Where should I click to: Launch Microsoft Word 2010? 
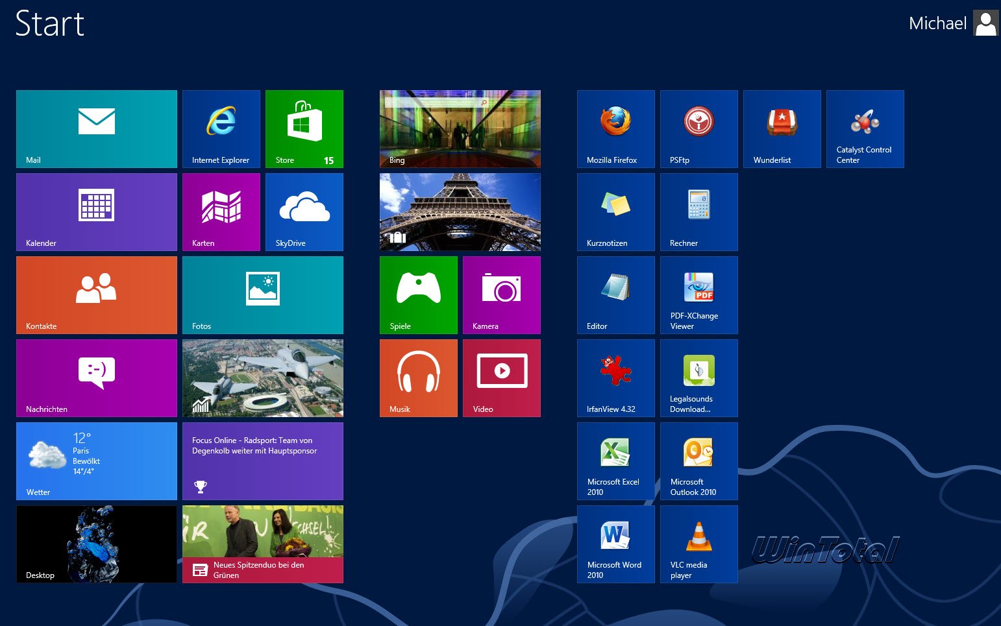tap(615, 544)
